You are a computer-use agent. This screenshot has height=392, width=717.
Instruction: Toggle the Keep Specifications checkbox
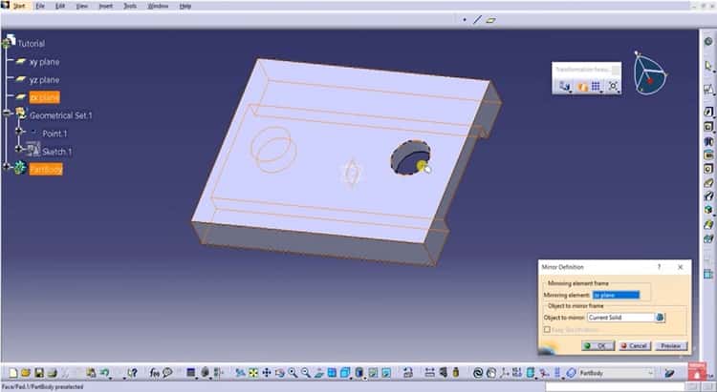pyautogui.click(x=546, y=329)
